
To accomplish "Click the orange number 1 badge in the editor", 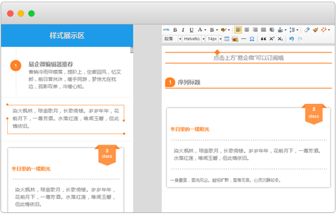I will 170,82.
